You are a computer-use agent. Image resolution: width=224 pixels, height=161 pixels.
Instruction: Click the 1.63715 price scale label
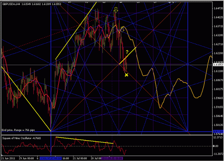click(218, 26)
